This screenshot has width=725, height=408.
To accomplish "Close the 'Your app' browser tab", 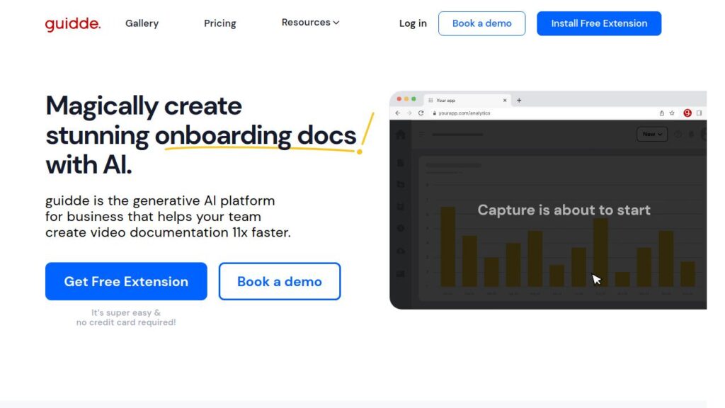I will click(x=505, y=101).
